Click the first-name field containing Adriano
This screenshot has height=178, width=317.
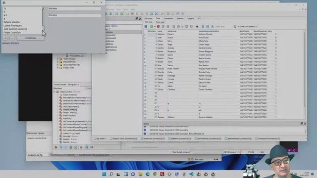click(75, 8)
